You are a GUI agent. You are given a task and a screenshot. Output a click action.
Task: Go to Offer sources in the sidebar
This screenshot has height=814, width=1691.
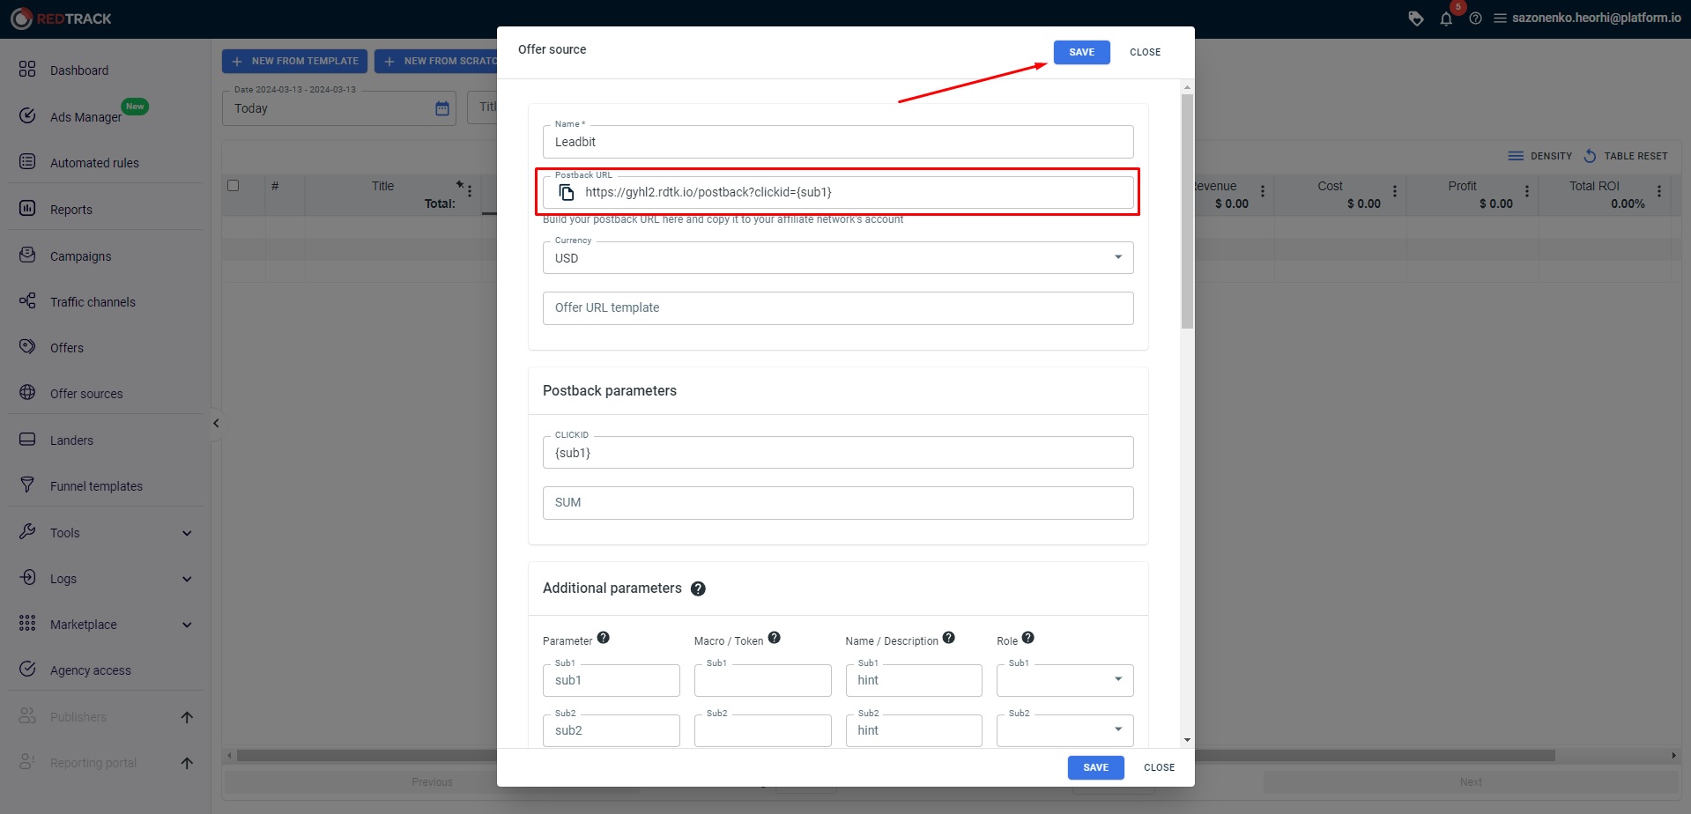coord(86,394)
